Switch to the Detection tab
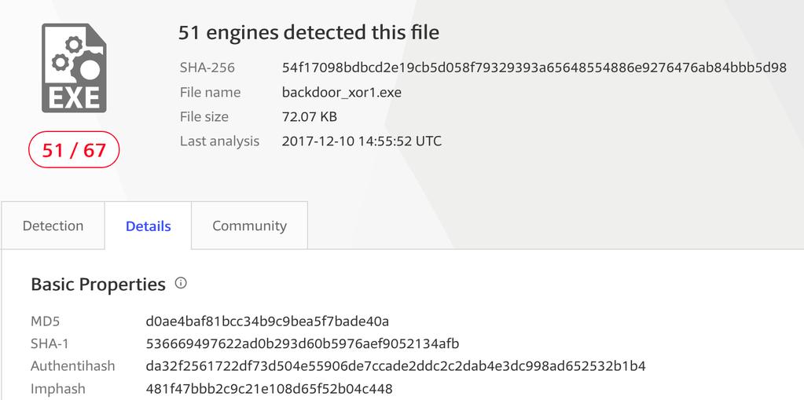This screenshot has height=400, width=804. (53, 226)
